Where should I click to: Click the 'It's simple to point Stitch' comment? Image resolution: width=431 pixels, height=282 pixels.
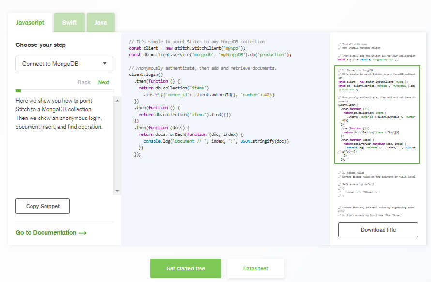coord(197,42)
